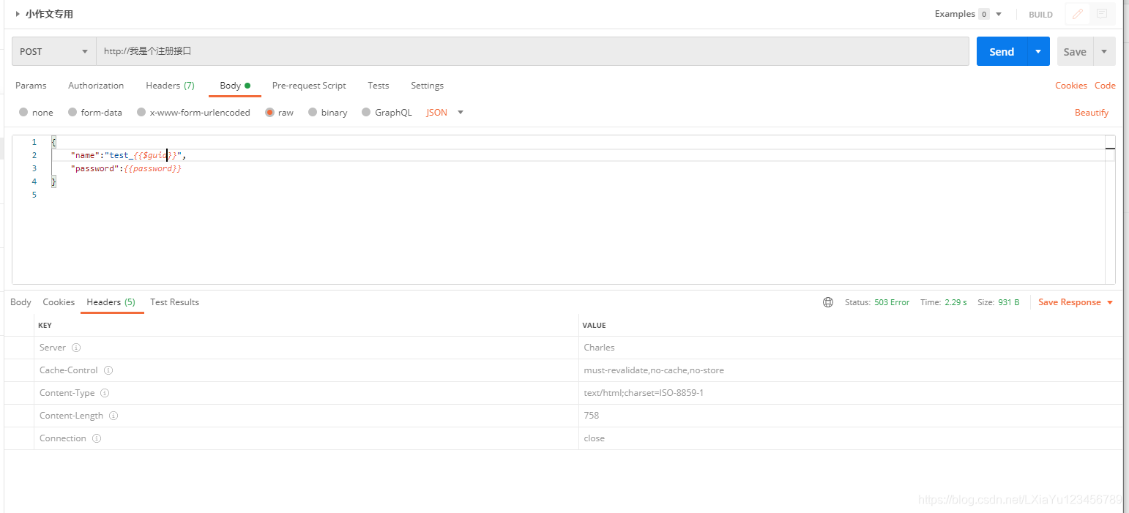Click the Beautify link
This screenshot has width=1129, height=513.
[1092, 113]
